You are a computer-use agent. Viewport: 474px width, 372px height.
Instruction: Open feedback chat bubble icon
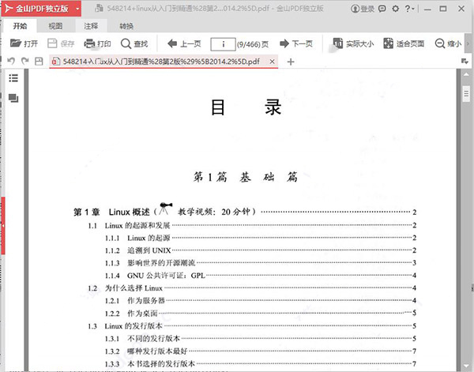[382, 9]
